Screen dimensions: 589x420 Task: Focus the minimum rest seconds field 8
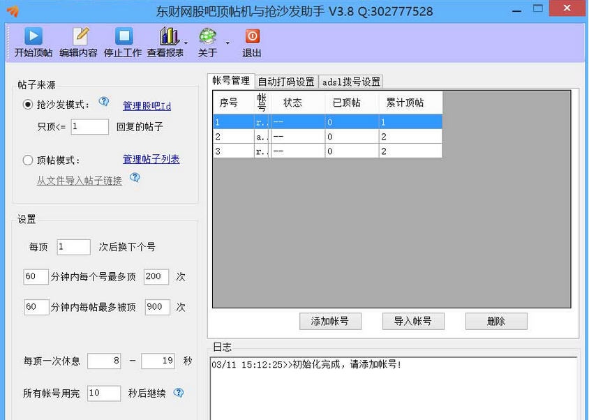click(104, 361)
